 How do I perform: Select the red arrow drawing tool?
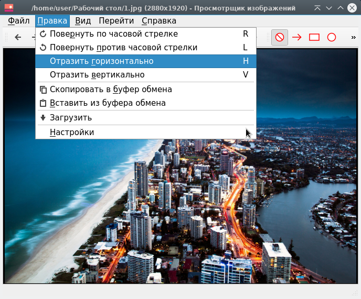[x=297, y=37]
